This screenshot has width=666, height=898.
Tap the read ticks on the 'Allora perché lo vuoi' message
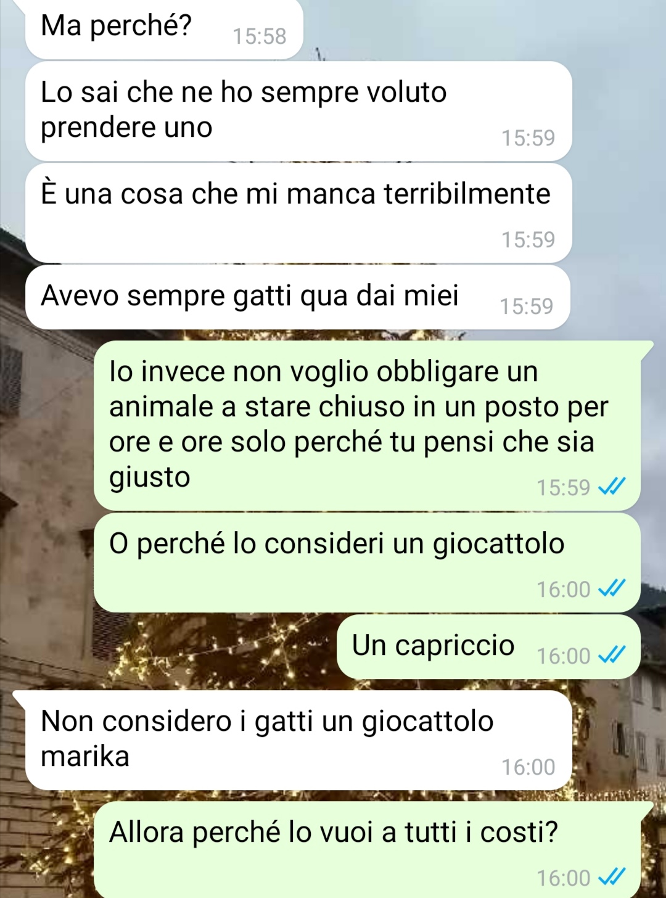point(612,877)
